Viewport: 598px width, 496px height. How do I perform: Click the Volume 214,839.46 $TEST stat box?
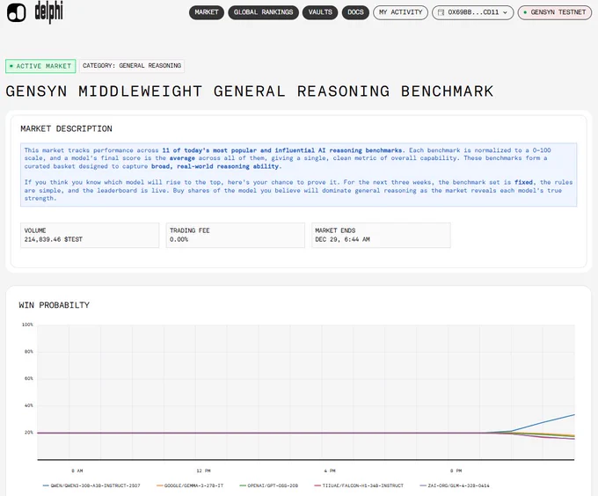point(90,235)
